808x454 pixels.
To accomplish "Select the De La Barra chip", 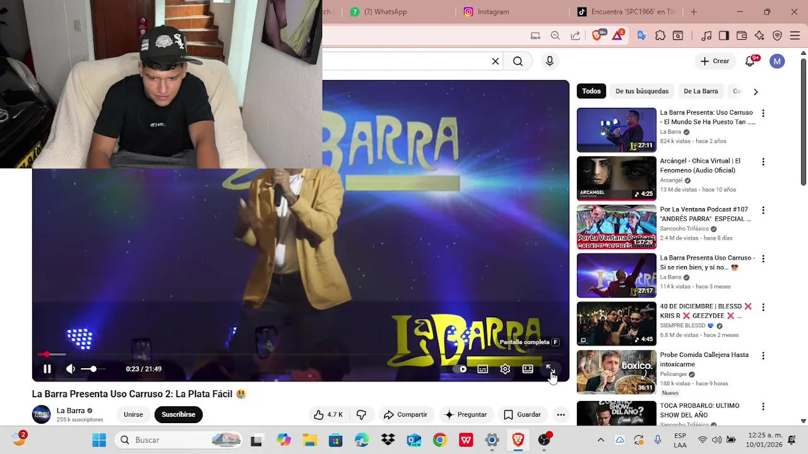I will point(701,91).
